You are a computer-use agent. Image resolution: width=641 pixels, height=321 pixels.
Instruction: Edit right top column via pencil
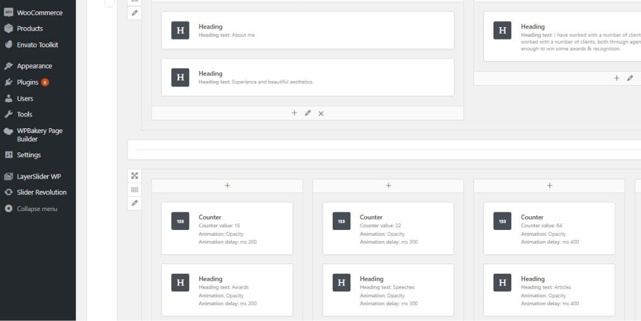(630, 78)
